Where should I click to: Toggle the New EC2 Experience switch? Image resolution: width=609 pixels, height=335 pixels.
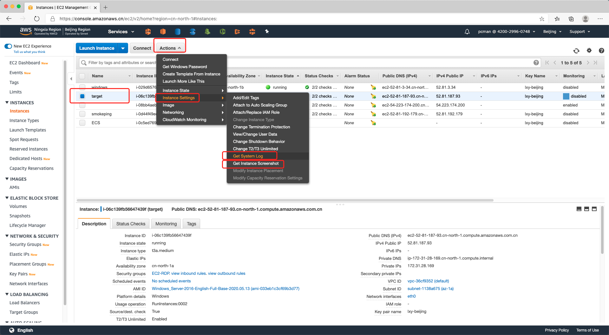click(8, 46)
